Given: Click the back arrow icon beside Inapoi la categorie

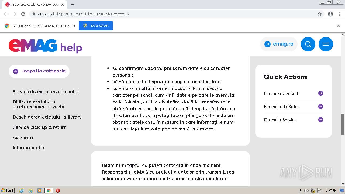Looking at the screenshot, I should 16,71.
